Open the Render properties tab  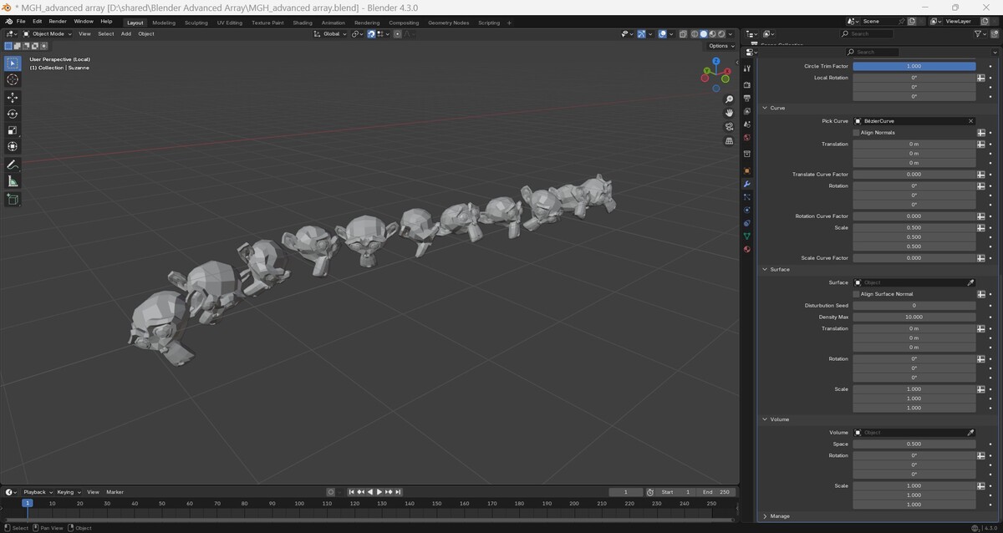(x=747, y=85)
